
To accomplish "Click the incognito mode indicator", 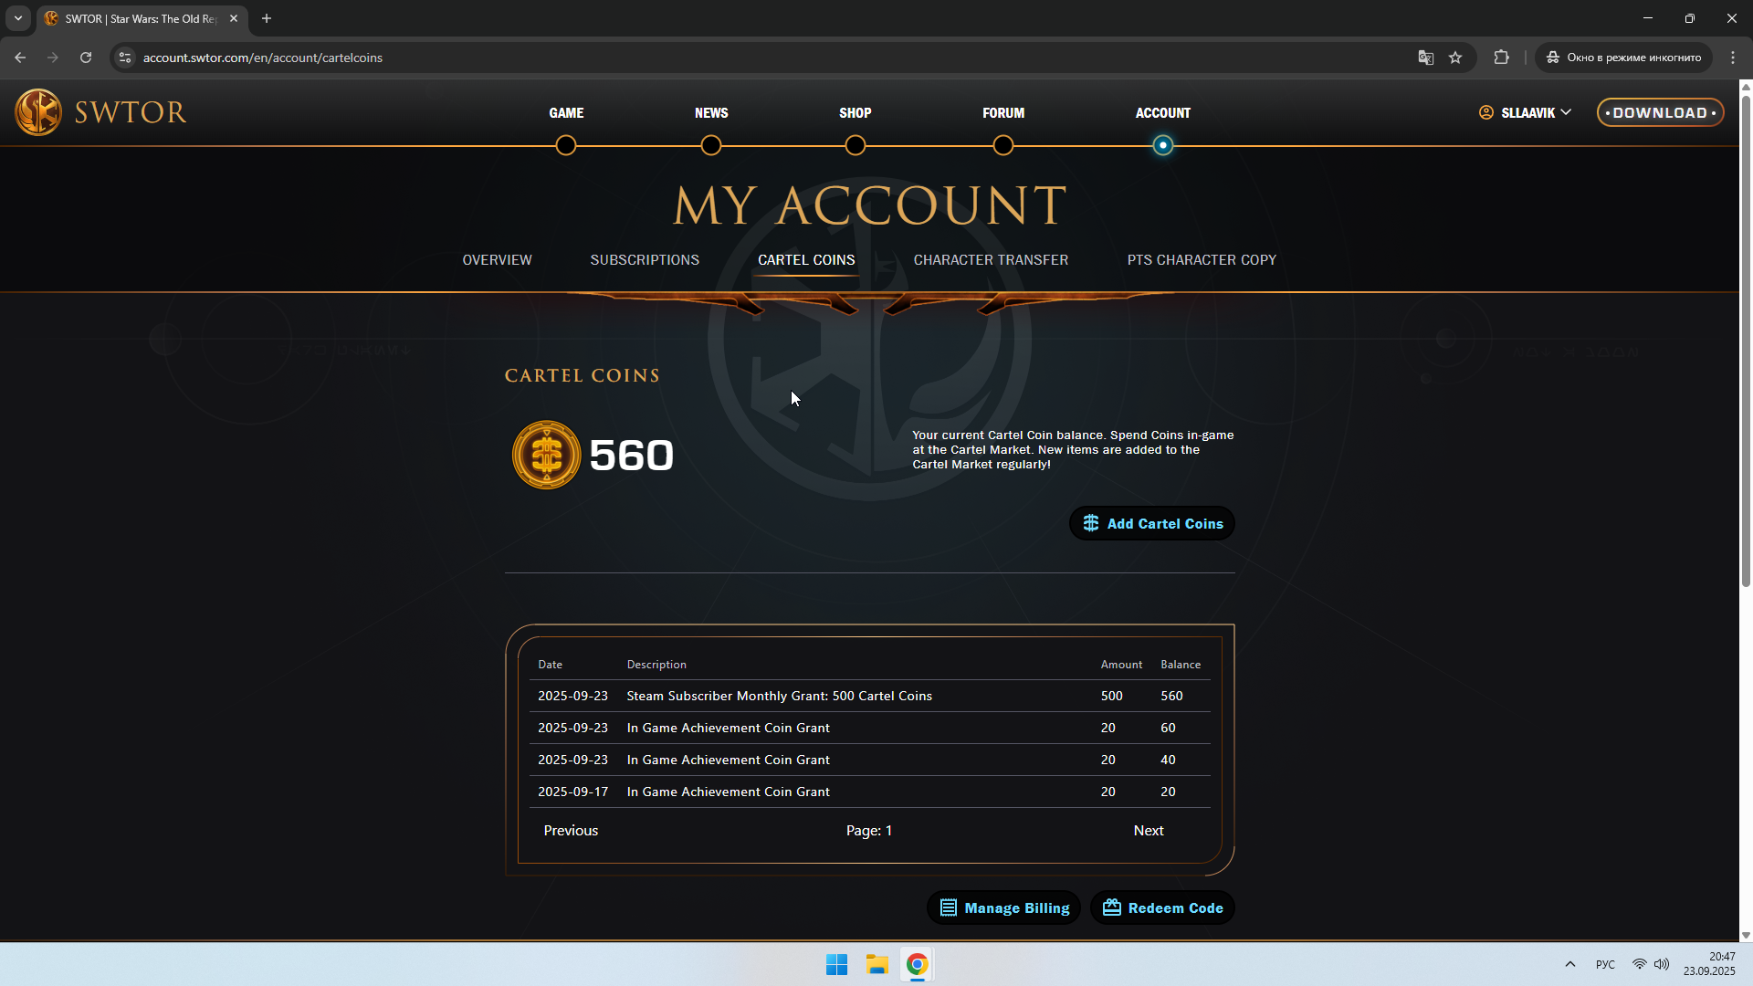I will [1623, 58].
